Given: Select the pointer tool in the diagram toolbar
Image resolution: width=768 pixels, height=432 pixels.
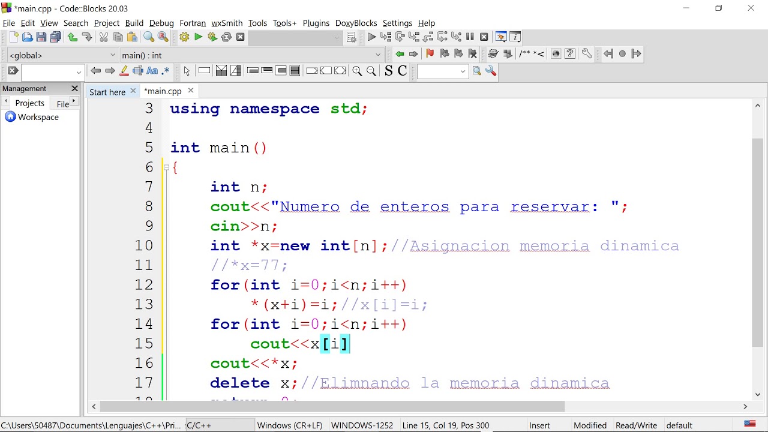Looking at the screenshot, I should [187, 71].
